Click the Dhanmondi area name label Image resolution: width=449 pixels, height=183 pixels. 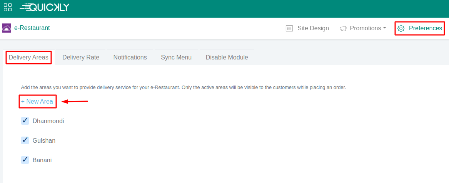tap(48, 121)
